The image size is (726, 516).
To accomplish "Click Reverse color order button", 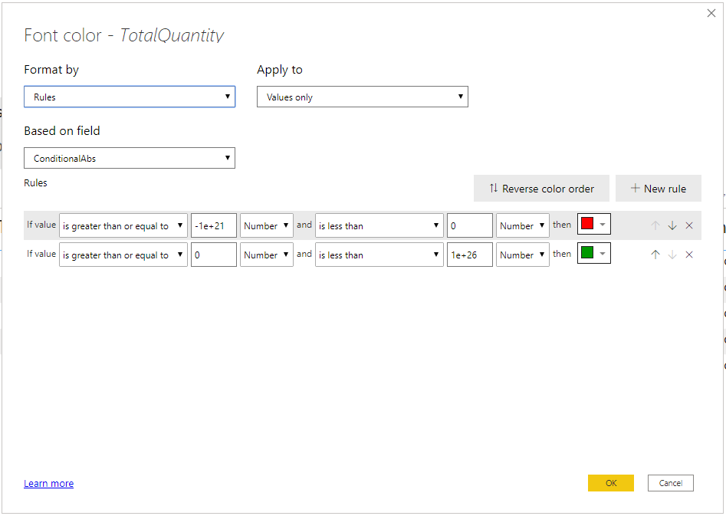I will click(x=541, y=189).
